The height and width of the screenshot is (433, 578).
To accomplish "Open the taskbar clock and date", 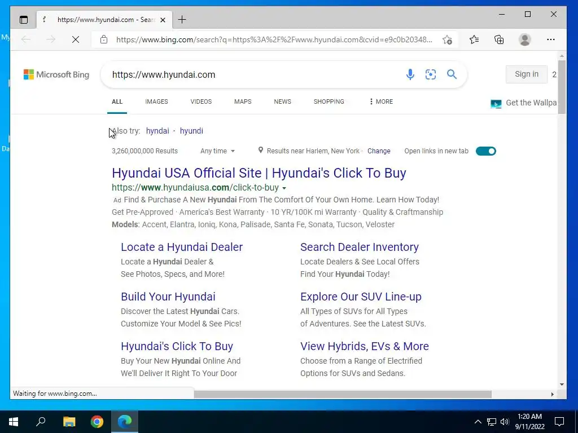I will point(529,422).
